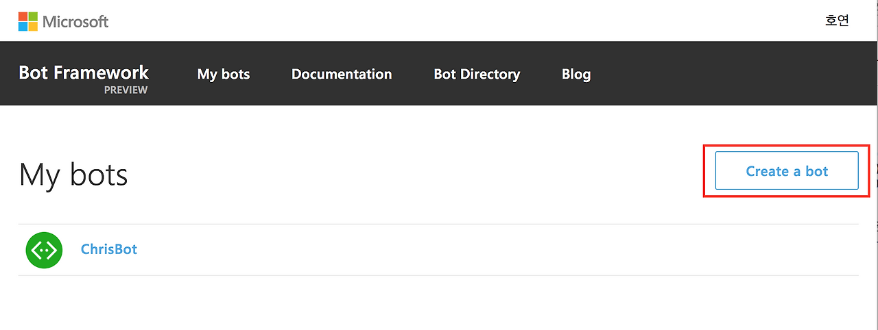Viewport: 878px width, 330px height.
Task: Open the Documentation navigation item
Action: pyautogui.click(x=342, y=74)
